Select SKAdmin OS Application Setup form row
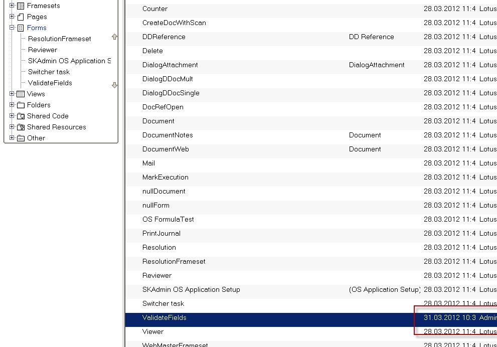Screen dimensions: 497x347 click(x=191, y=289)
